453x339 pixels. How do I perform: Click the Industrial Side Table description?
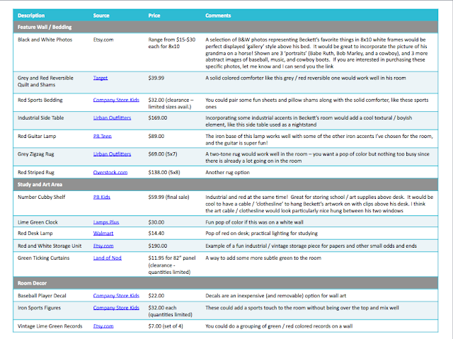(41, 117)
